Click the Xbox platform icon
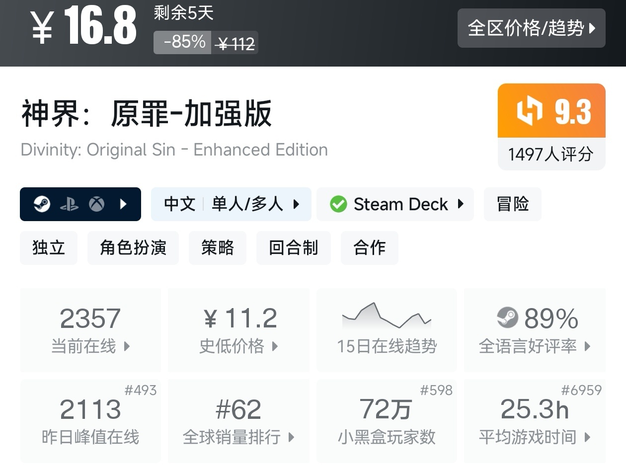This screenshot has width=626, height=476. [96, 204]
